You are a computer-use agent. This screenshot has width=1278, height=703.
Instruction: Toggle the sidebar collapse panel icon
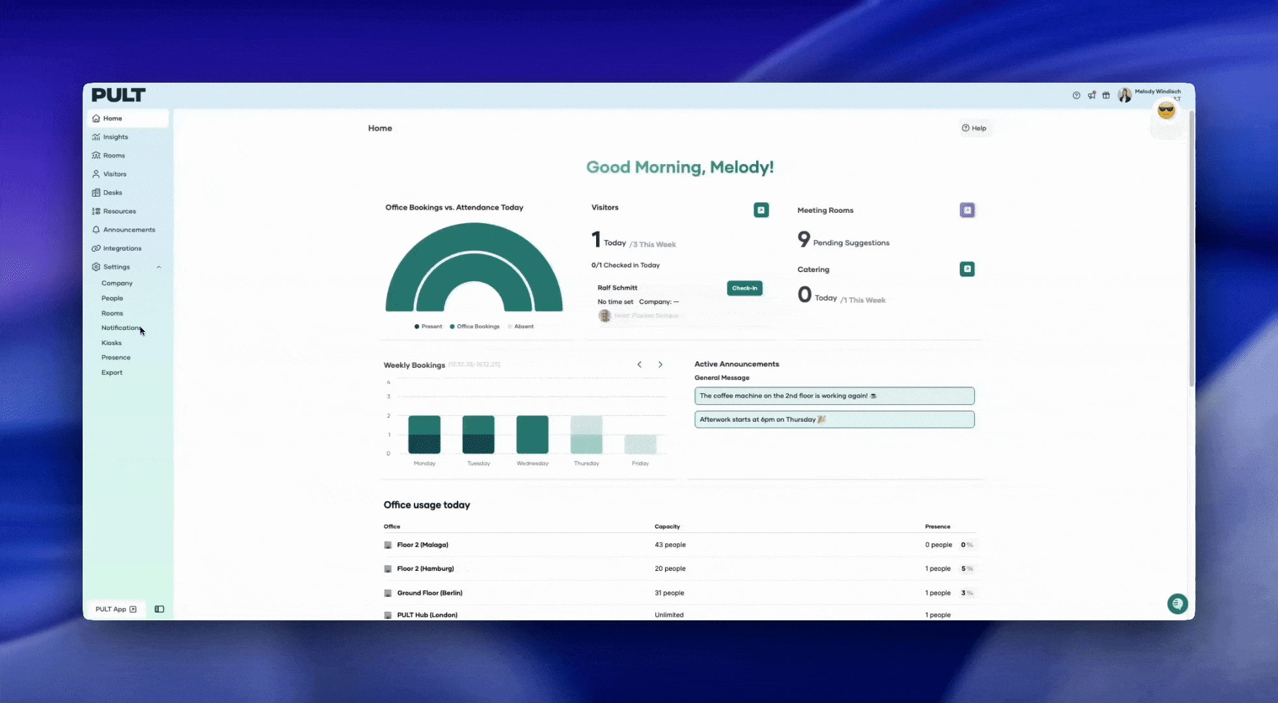(159, 609)
